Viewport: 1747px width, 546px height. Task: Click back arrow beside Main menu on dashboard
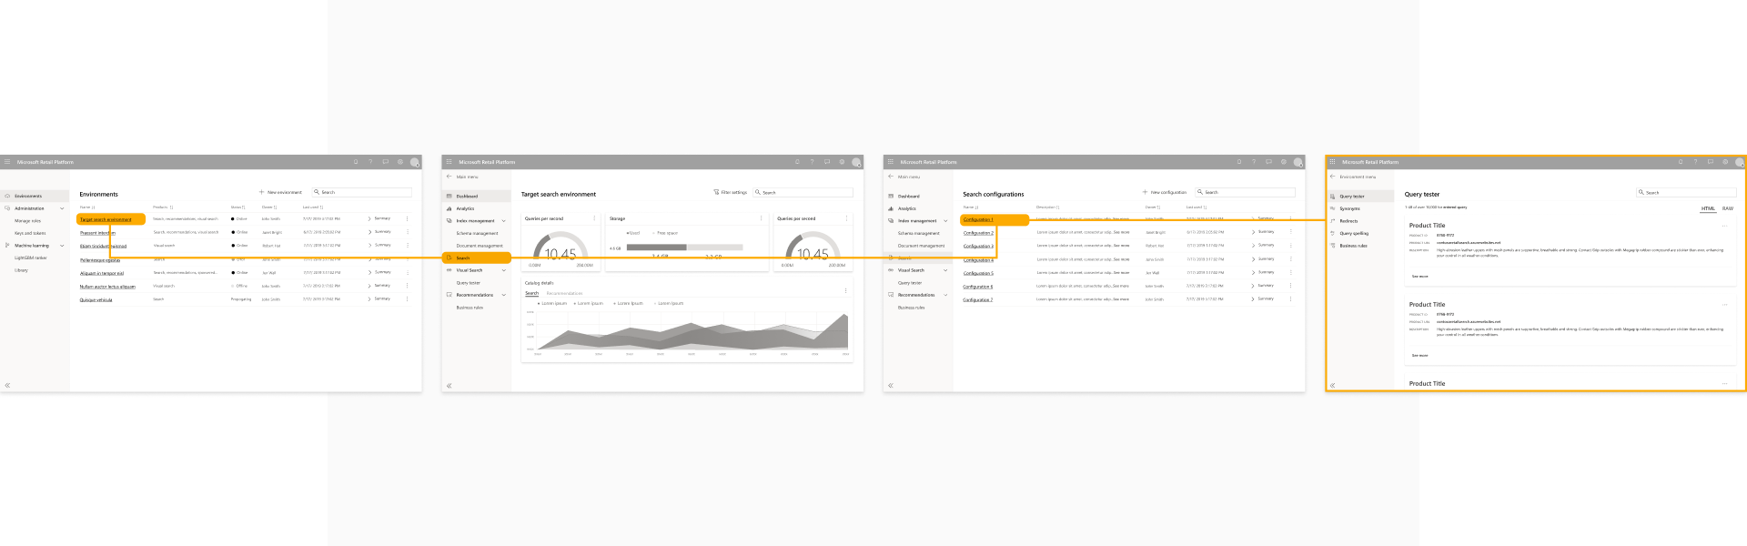tap(449, 177)
